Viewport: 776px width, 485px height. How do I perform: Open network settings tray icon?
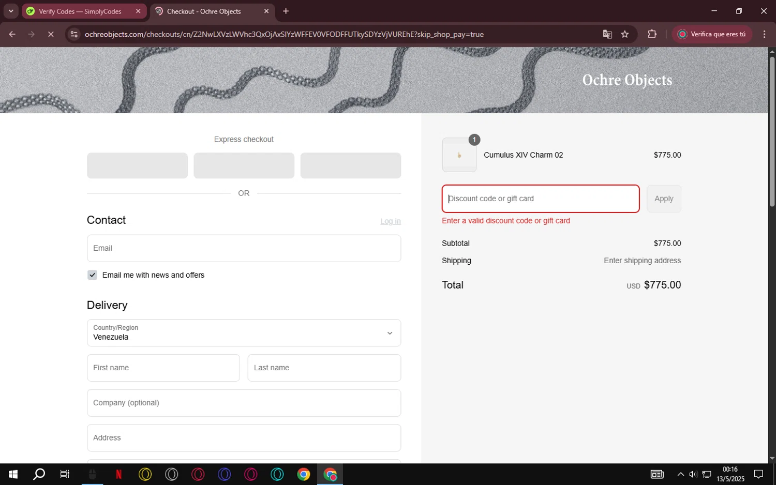point(707,474)
